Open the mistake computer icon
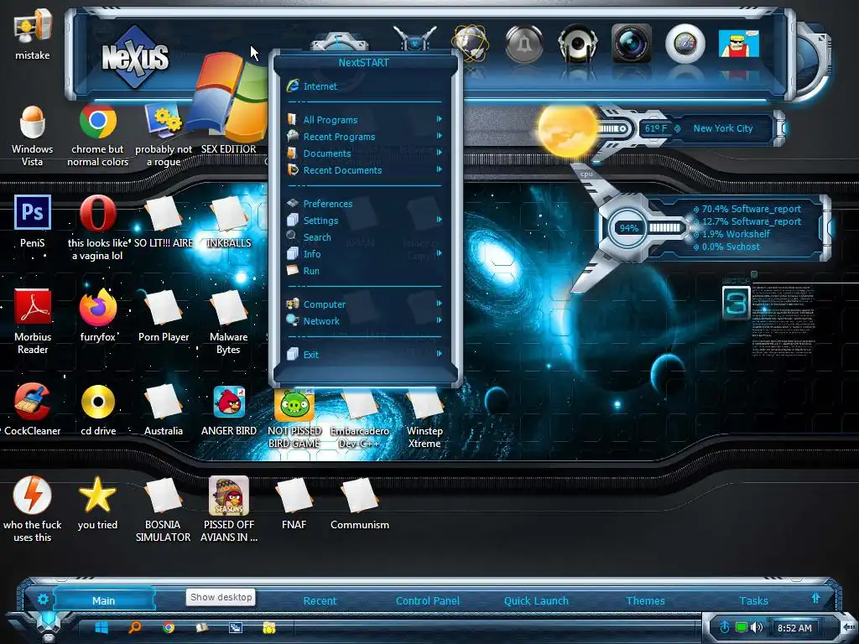This screenshot has width=859, height=644. click(x=33, y=26)
